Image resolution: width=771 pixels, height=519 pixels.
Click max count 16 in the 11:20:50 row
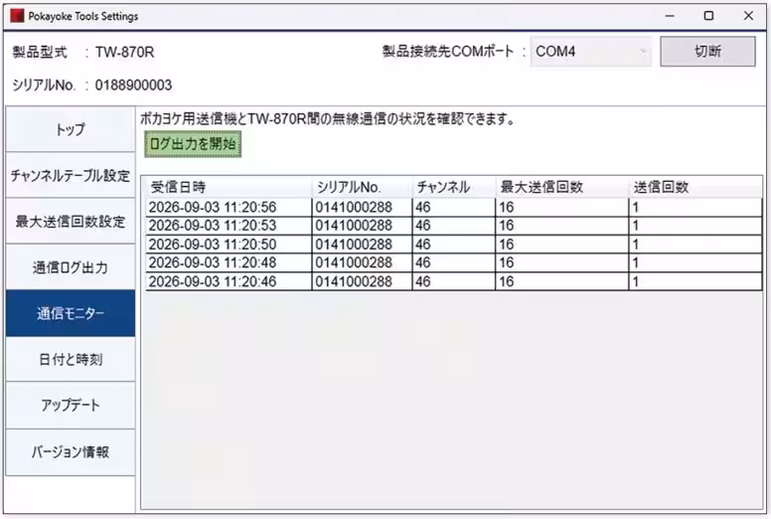coord(507,245)
